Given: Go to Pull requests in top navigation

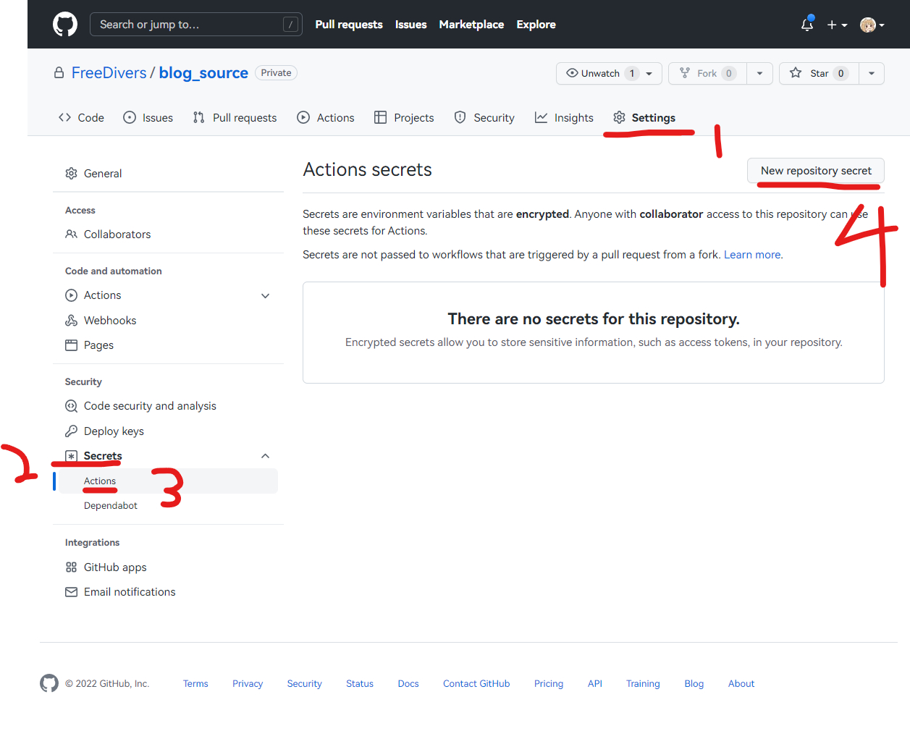Looking at the screenshot, I should pos(349,25).
